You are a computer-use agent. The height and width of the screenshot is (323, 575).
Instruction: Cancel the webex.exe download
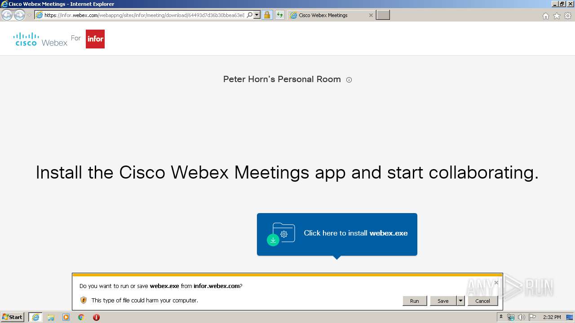click(482, 301)
